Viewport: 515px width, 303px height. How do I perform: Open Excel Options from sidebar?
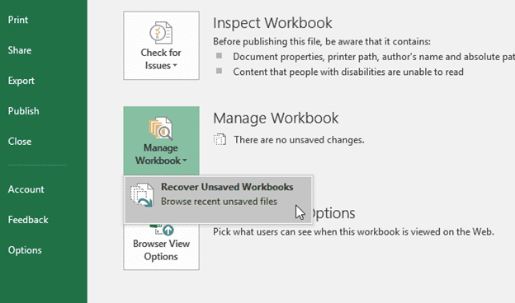25,250
